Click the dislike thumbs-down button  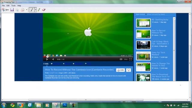pos(128,70)
